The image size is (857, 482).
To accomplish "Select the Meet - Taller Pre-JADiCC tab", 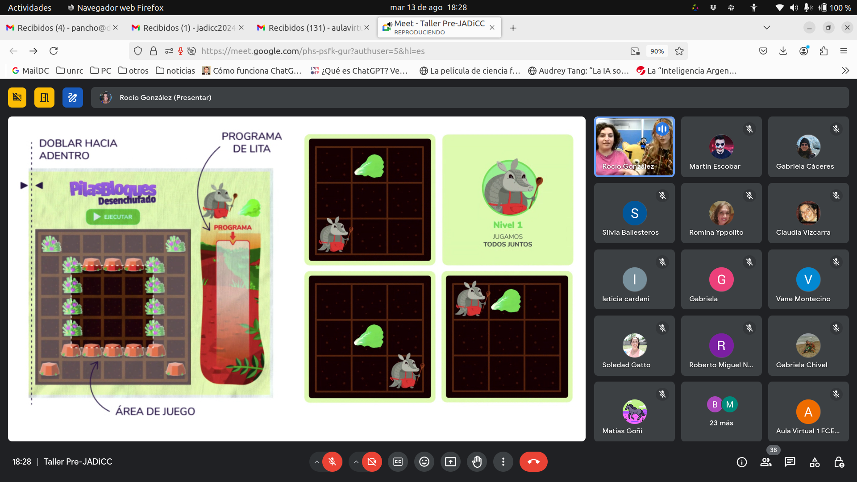I will point(439,27).
